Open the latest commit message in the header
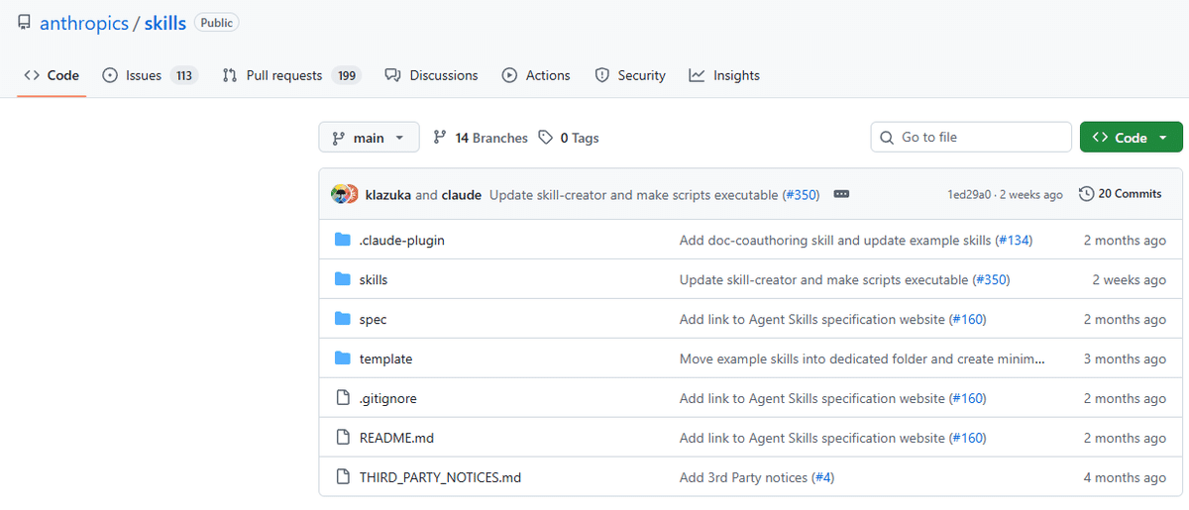This screenshot has height=510, width=1189. pyautogui.click(x=634, y=195)
